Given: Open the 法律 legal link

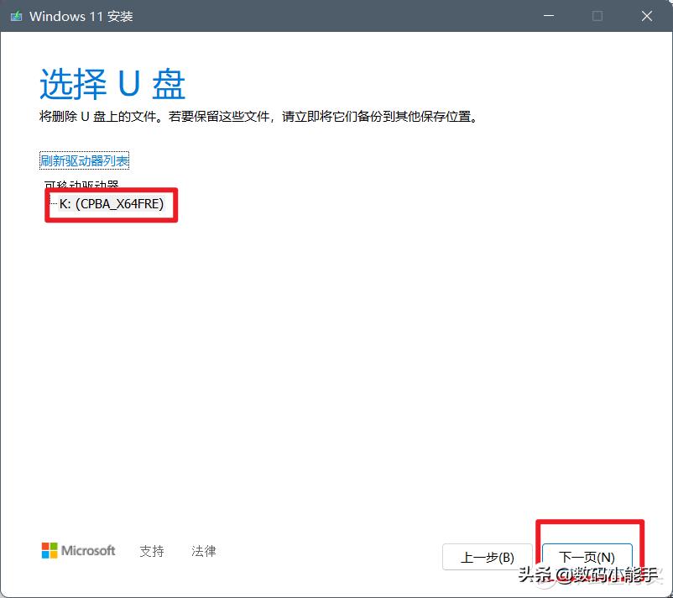Looking at the screenshot, I should (x=203, y=551).
